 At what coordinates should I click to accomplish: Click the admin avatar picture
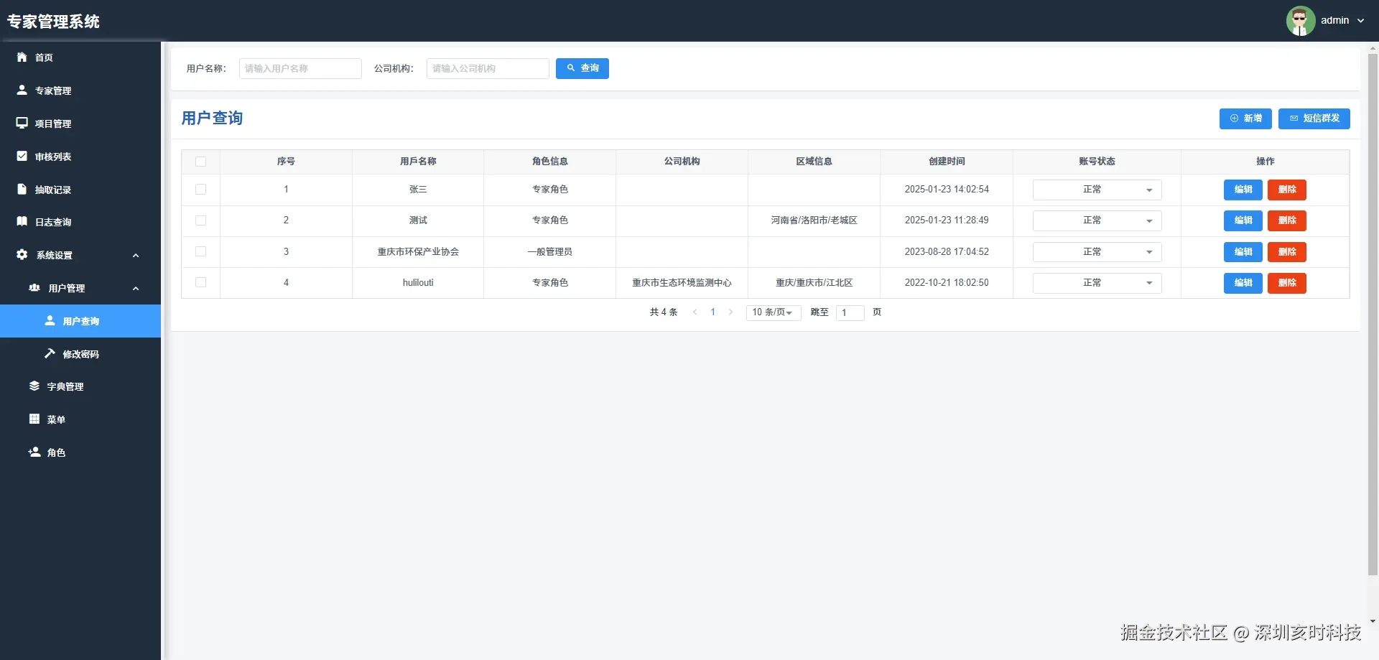1300,21
